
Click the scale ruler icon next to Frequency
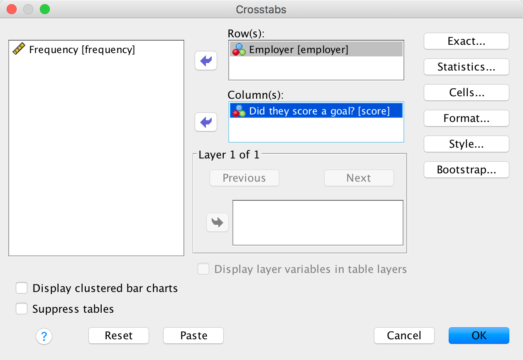click(19, 50)
